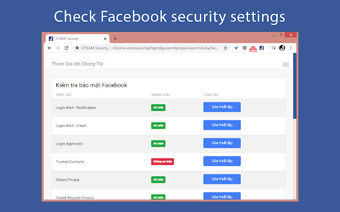Click the browser back arrow
This screenshot has height=212, width=340.
49,48
